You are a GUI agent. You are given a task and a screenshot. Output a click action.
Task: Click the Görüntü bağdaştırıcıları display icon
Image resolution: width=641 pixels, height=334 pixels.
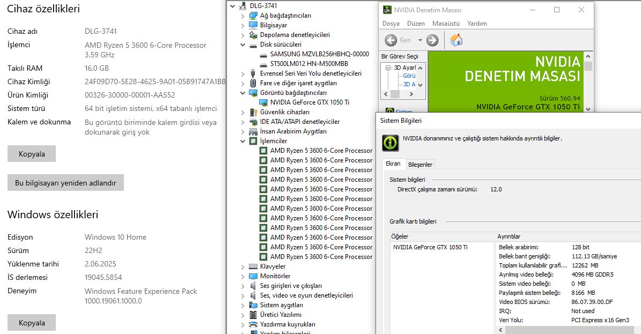(254, 93)
